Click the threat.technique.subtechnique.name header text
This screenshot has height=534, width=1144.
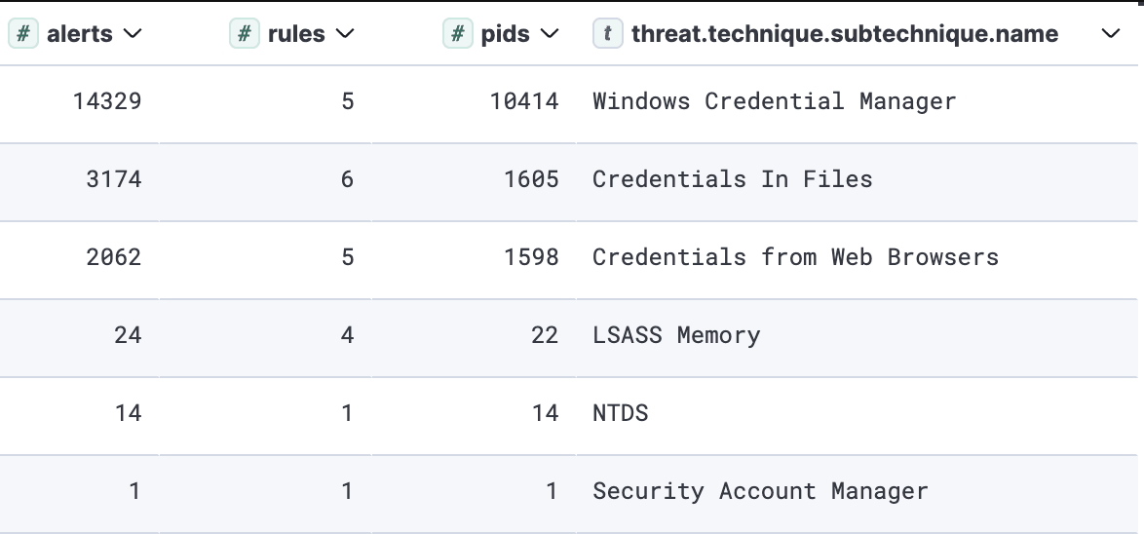coord(844,34)
